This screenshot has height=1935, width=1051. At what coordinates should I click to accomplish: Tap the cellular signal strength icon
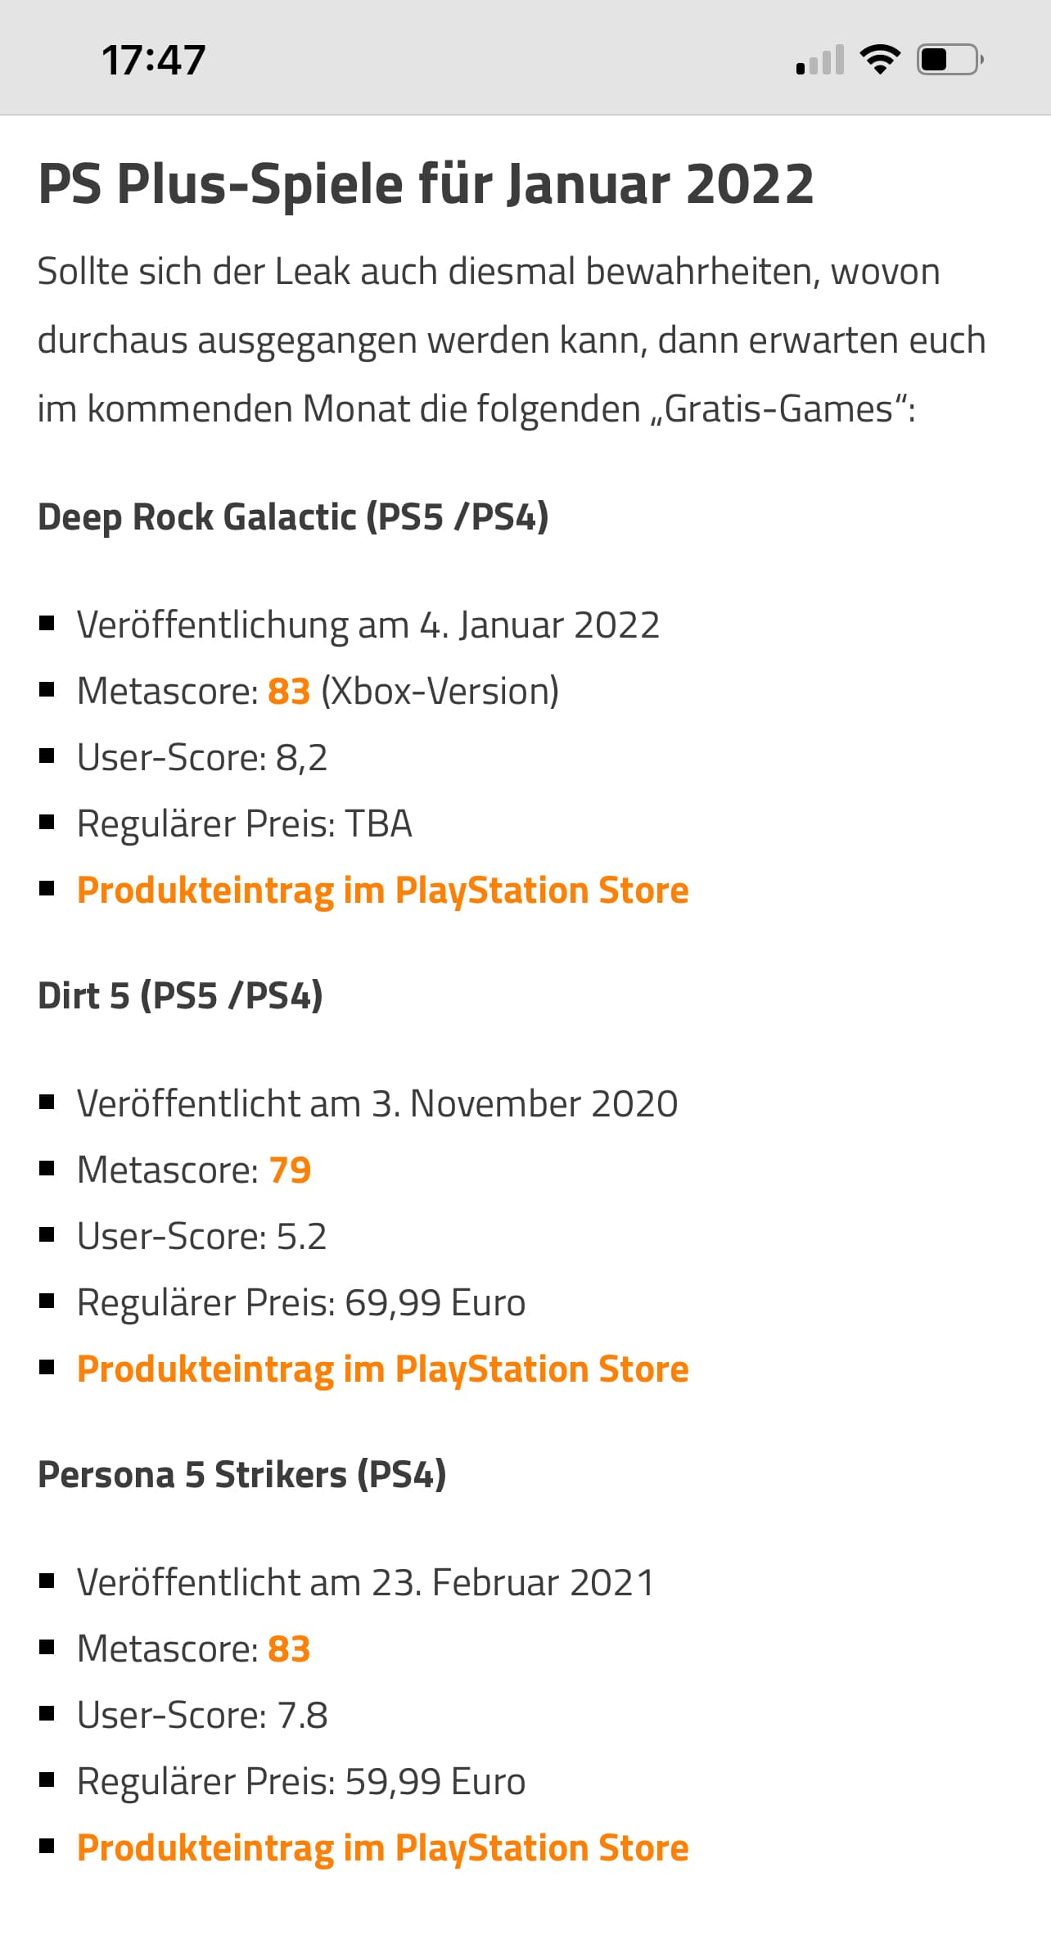pyautogui.click(x=820, y=61)
